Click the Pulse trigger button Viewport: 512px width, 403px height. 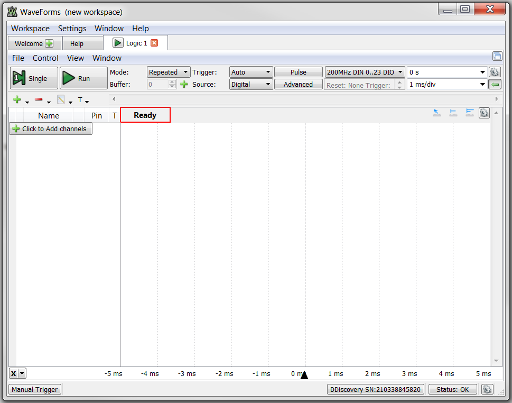(x=299, y=72)
